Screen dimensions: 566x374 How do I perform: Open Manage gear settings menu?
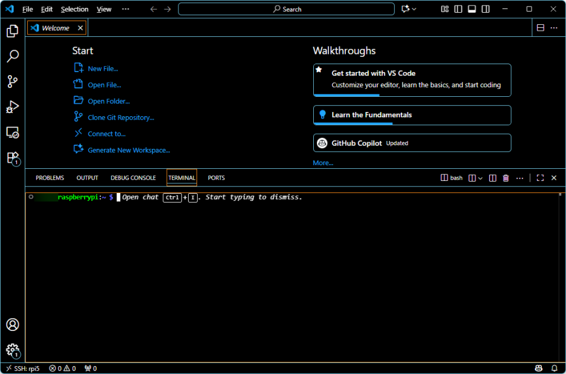point(13,350)
